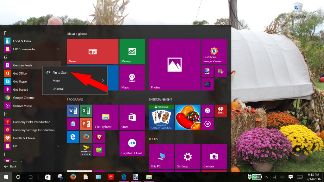Click the Wi-Fi network icon in tray
Image resolution: width=324 pixels, height=182 pixels.
tap(275, 177)
